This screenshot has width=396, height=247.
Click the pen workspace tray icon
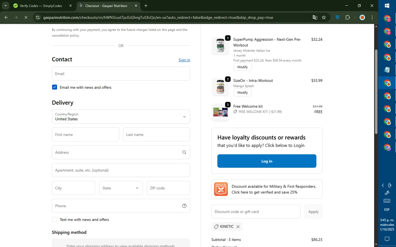[387, 193]
